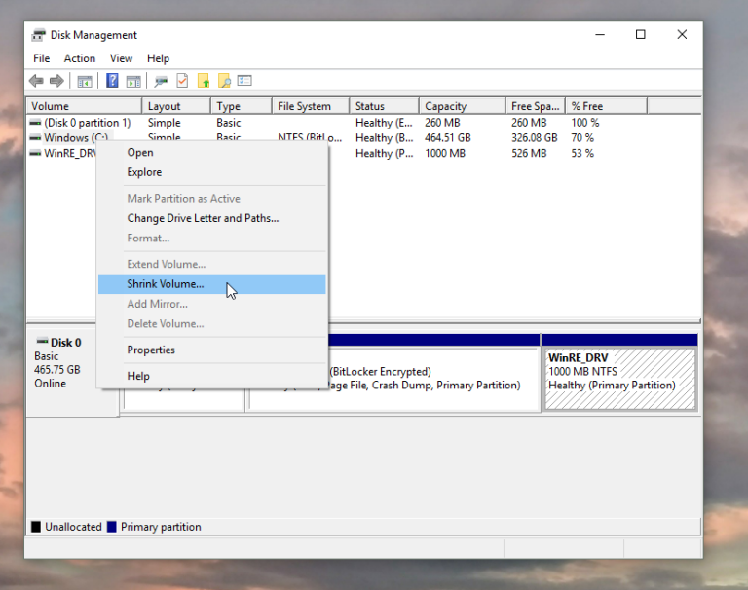Click drive icon beside WinRE_DRV row

point(35,154)
